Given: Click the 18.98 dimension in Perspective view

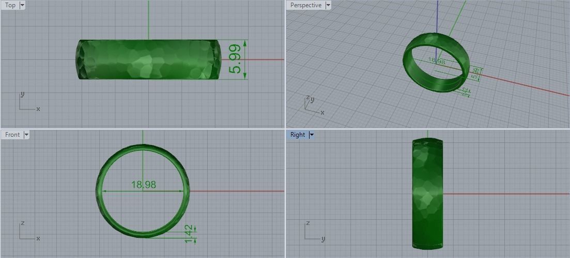Looking at the screenshot, I should 437,61.
